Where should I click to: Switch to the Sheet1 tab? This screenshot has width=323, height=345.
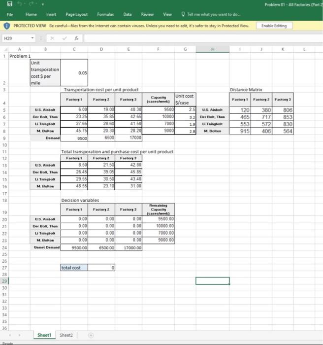pyautogui.click(x=44, y=335)
